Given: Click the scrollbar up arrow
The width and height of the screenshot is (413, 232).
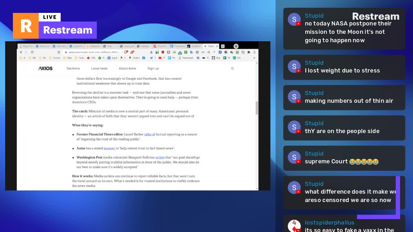Looking at the screenshot, I should click(x=257, y=63).
